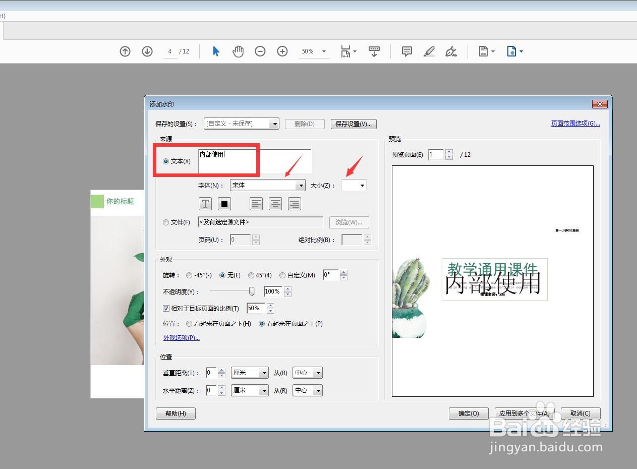
Task: Adjust the opacity slider handle
Action: 252,291
